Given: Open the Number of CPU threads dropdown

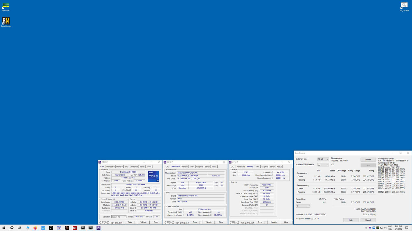Looking at the screenshot, I should coord(323,165).
